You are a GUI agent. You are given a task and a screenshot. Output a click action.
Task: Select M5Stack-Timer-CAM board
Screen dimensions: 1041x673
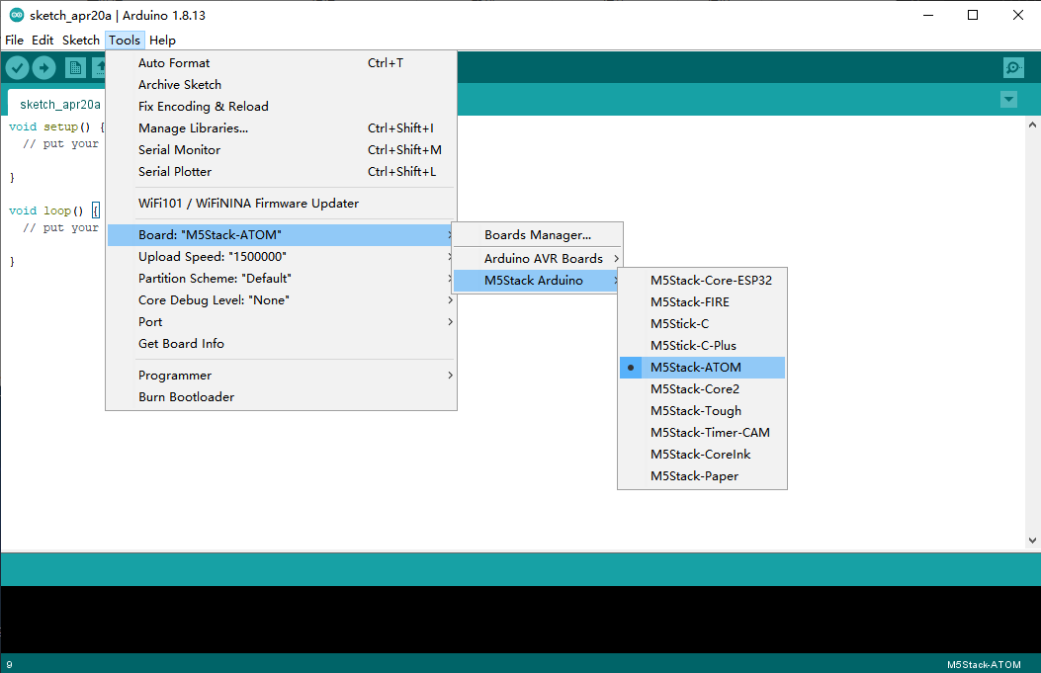(x=703, y=433)
